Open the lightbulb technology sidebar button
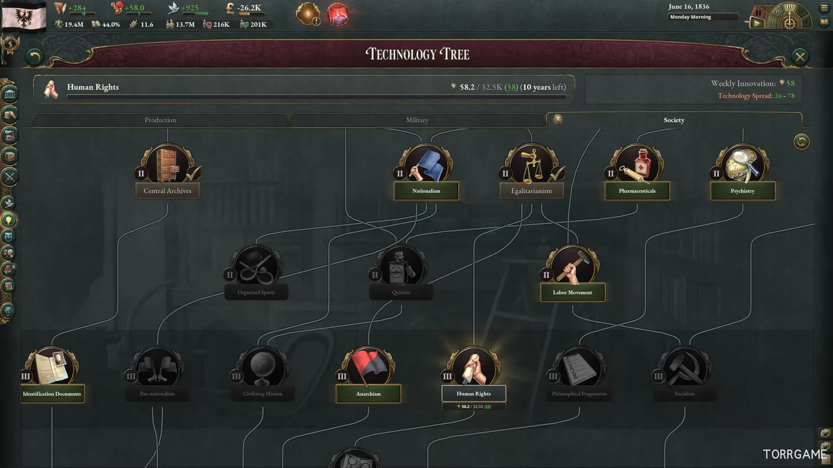Image resolution: width=833 pixels, height=468 pixels. click(9, 220)
